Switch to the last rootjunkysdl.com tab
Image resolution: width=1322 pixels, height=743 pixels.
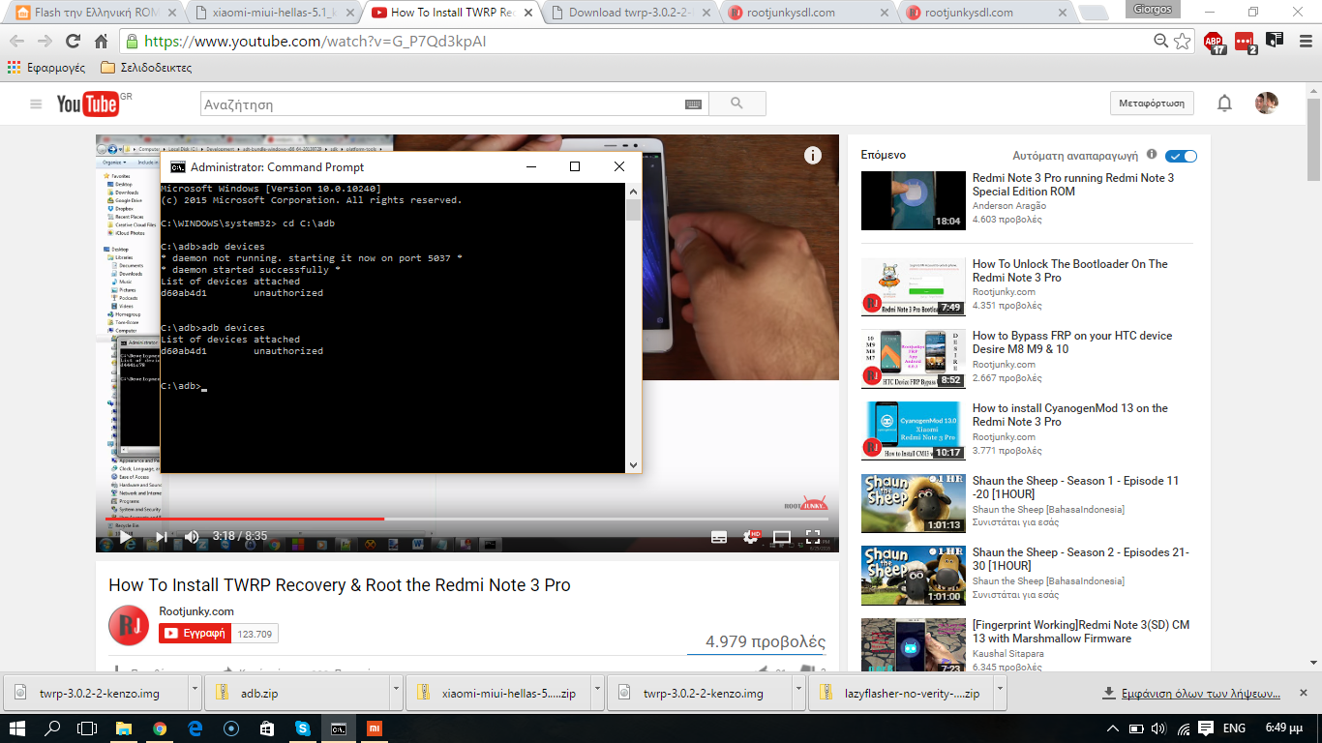tap(987, 14)
